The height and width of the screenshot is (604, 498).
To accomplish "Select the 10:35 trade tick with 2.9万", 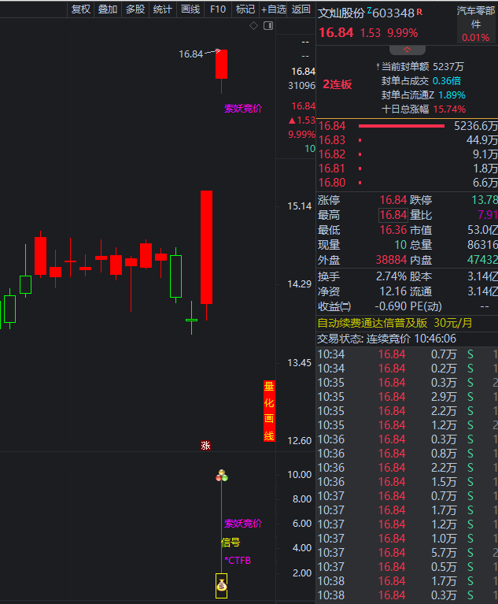I will click(x=408, y=397).
